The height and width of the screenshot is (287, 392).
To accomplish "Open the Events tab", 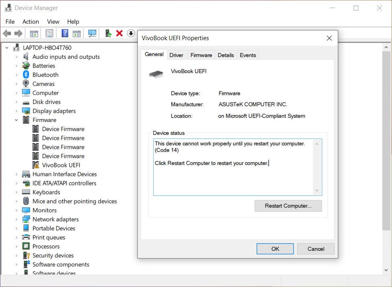I will click(x=248, y=55).
